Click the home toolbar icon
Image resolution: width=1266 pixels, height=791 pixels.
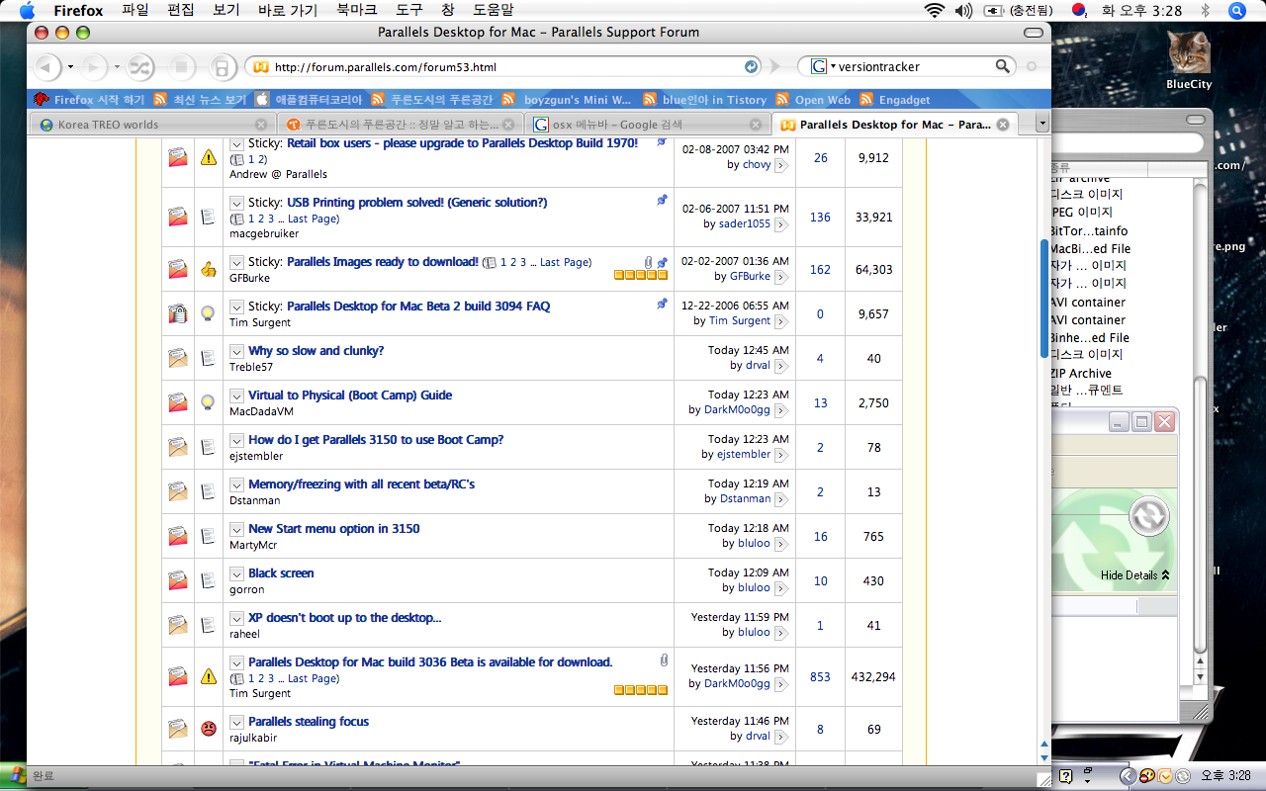(222, 67)
